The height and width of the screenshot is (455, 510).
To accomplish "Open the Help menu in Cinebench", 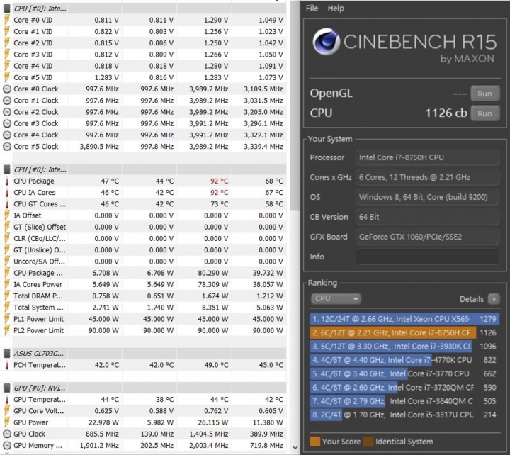I will click(x=336, y=8).
